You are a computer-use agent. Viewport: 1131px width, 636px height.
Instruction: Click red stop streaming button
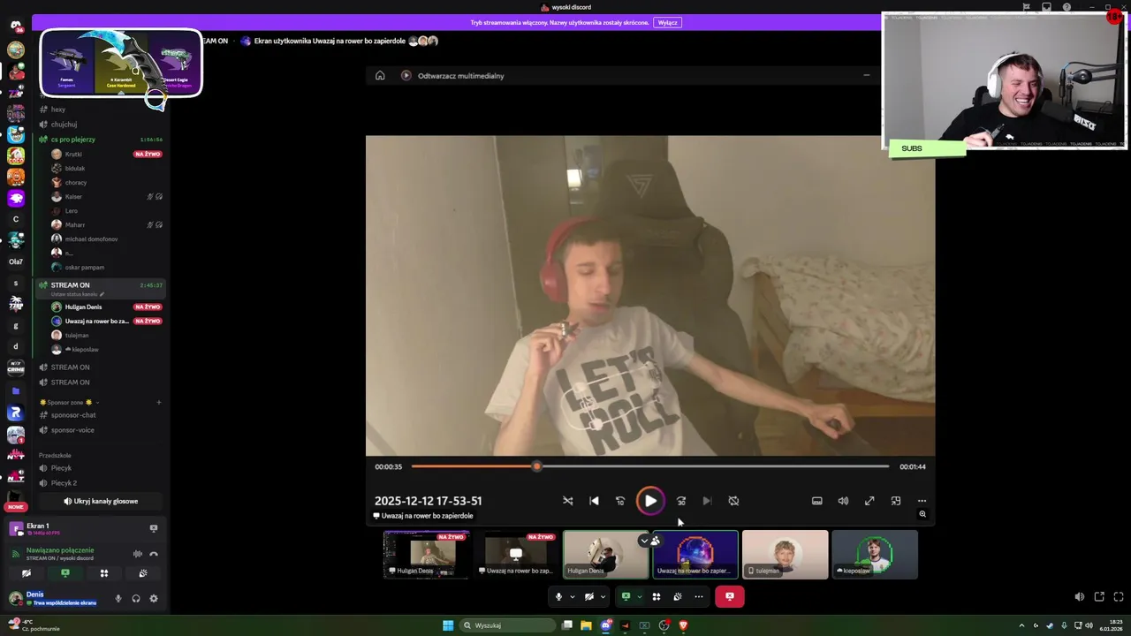730,596
